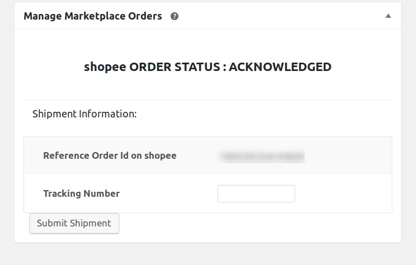
Task: Select the ACKNOWLEDGED status word
Action: [280, 67]
